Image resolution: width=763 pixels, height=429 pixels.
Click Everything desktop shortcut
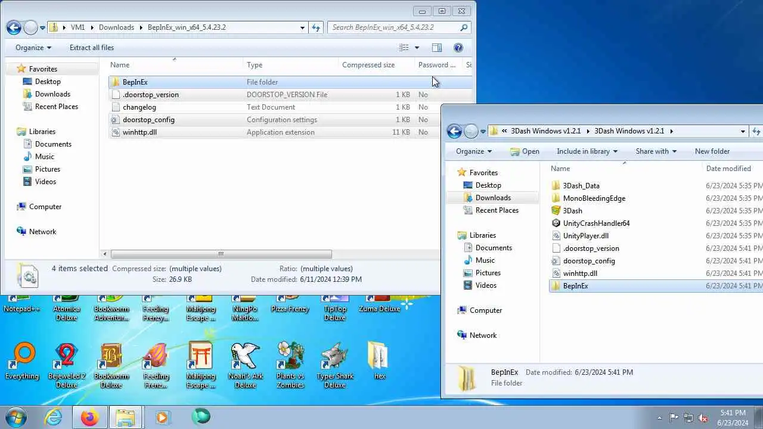[22, 361]
